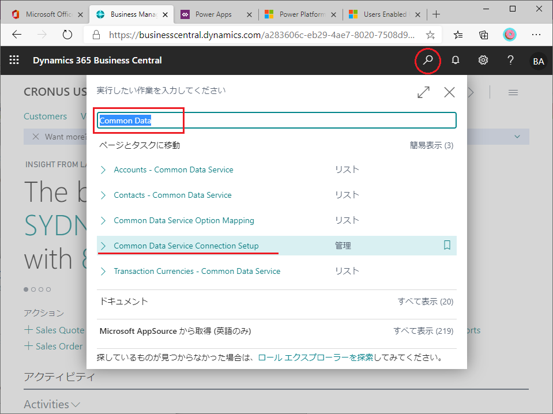This screenshot has width=553, height=414.
Task: Open Common Data Service Option Mapping
Action: point(184,220)
